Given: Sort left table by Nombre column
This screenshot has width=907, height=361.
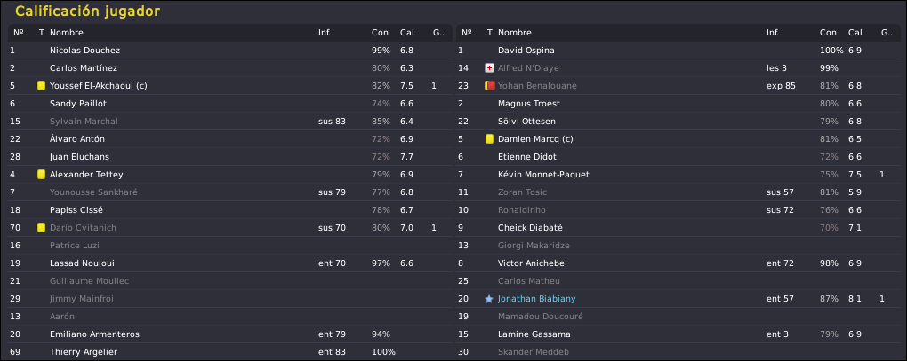Looking at the screenshot, I should 67,33.
